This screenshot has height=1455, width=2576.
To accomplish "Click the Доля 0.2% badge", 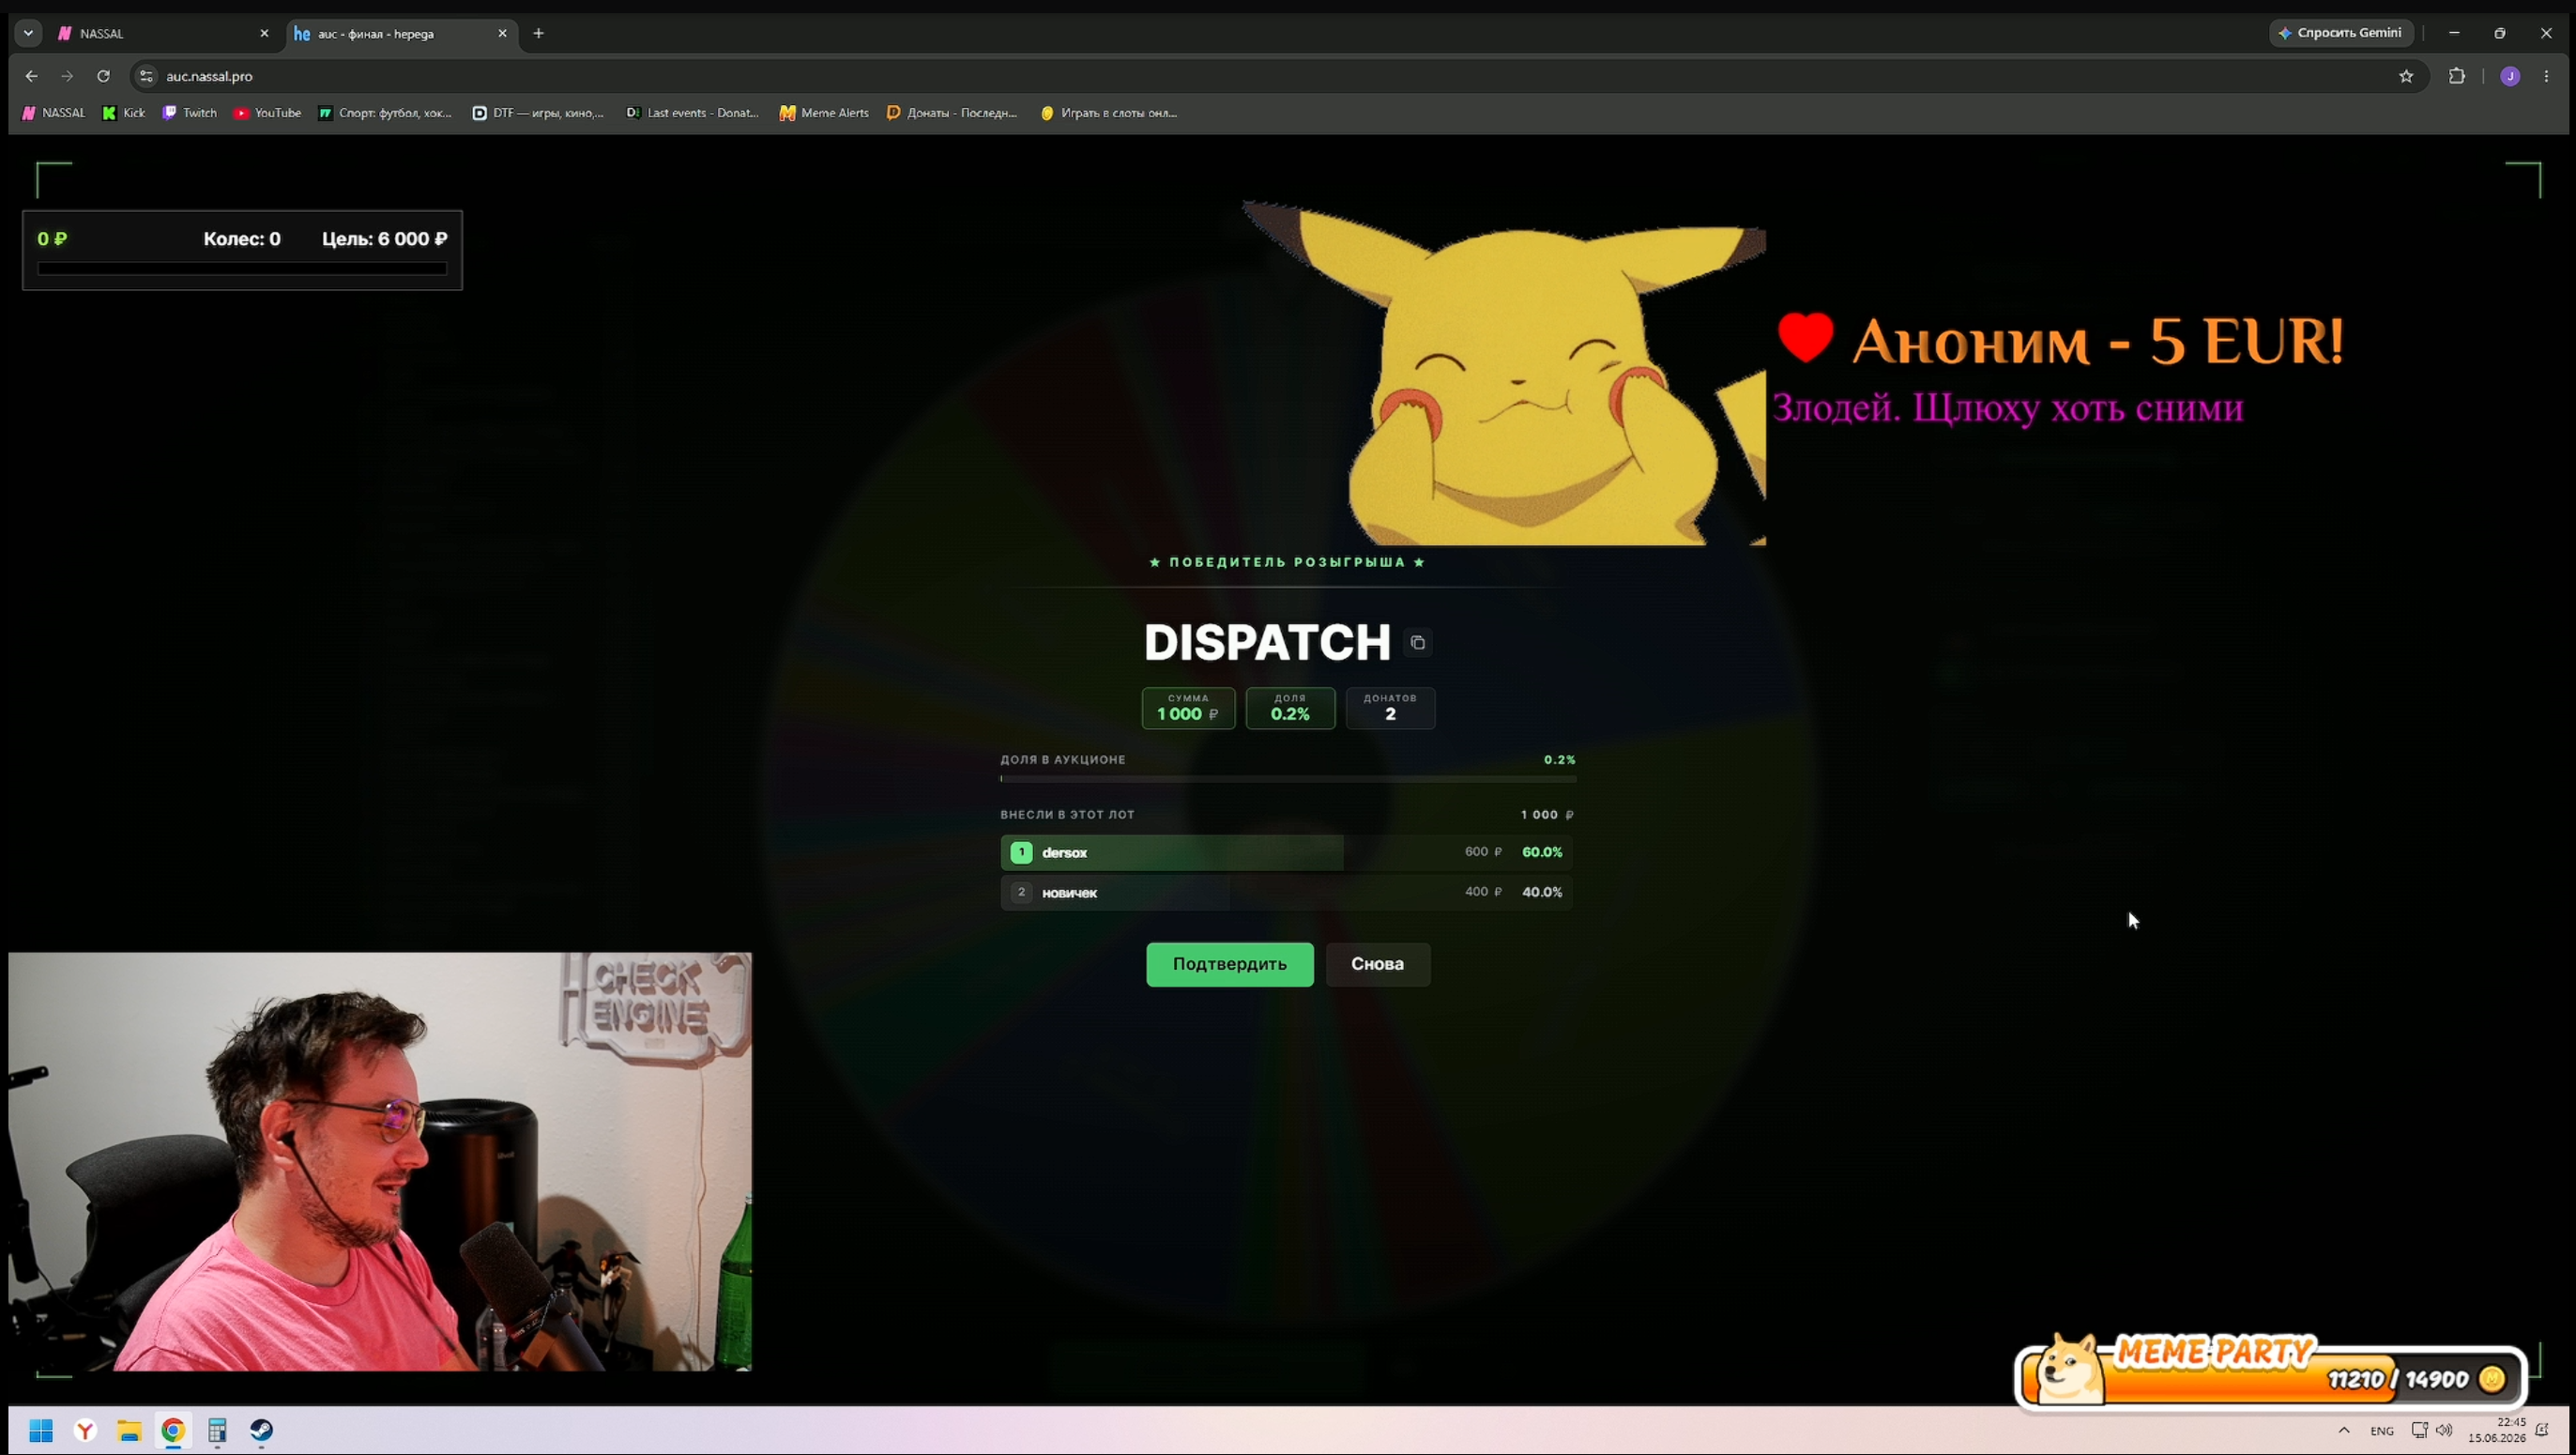I will 1290,708.
